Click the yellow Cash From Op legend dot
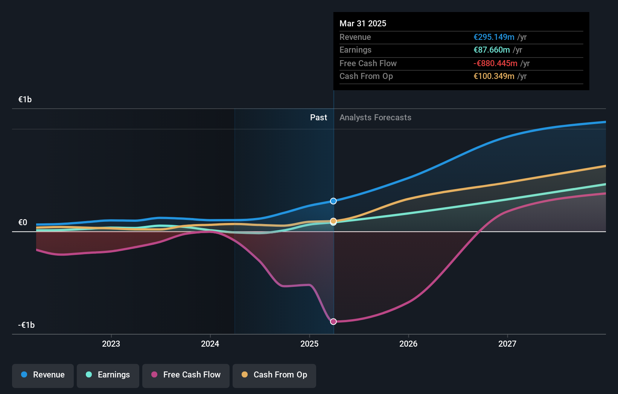 coord(245,375)
